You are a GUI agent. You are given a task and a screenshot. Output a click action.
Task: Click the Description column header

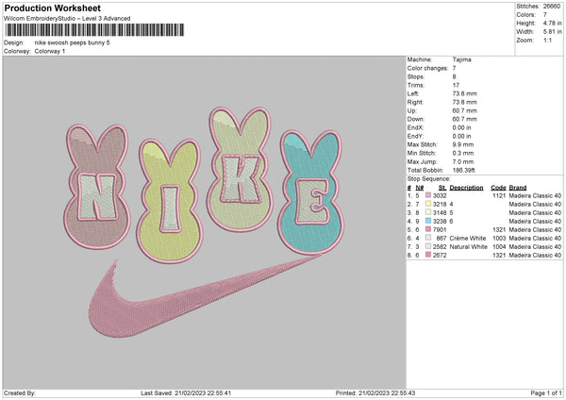pos(466,187)
